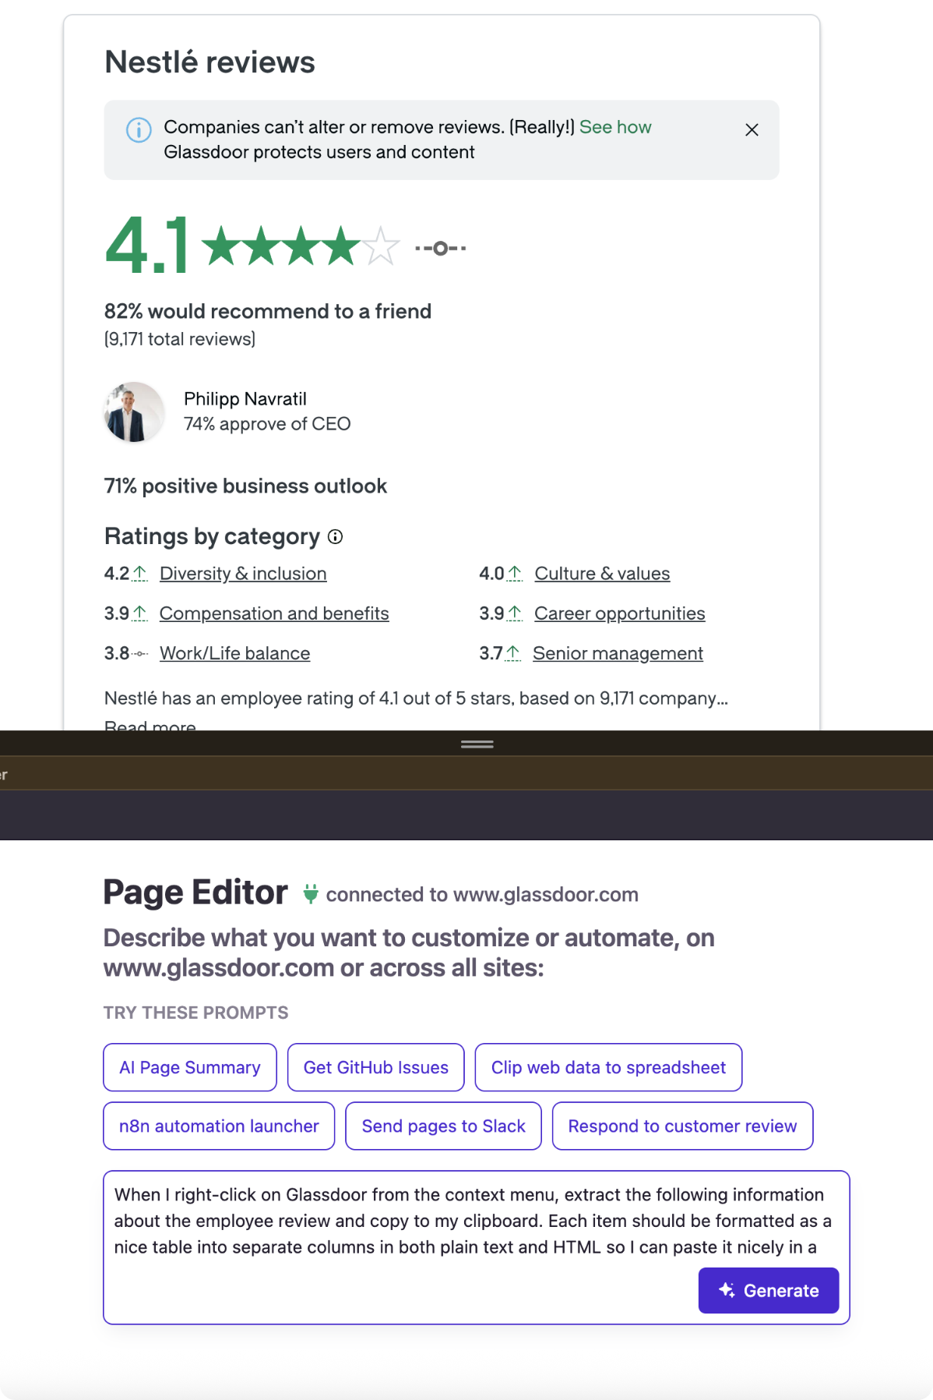Click Philipp Navratil's CEO photo

(x=134, y=412)
